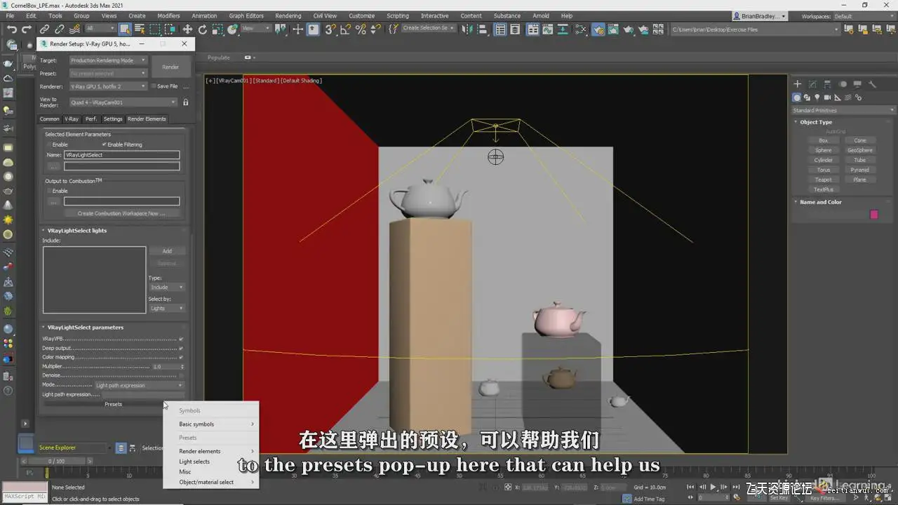Open the Standard Primitives dropdown
Image resolution: width=898 pixels, height=505 pixels.
click(843, 110)
